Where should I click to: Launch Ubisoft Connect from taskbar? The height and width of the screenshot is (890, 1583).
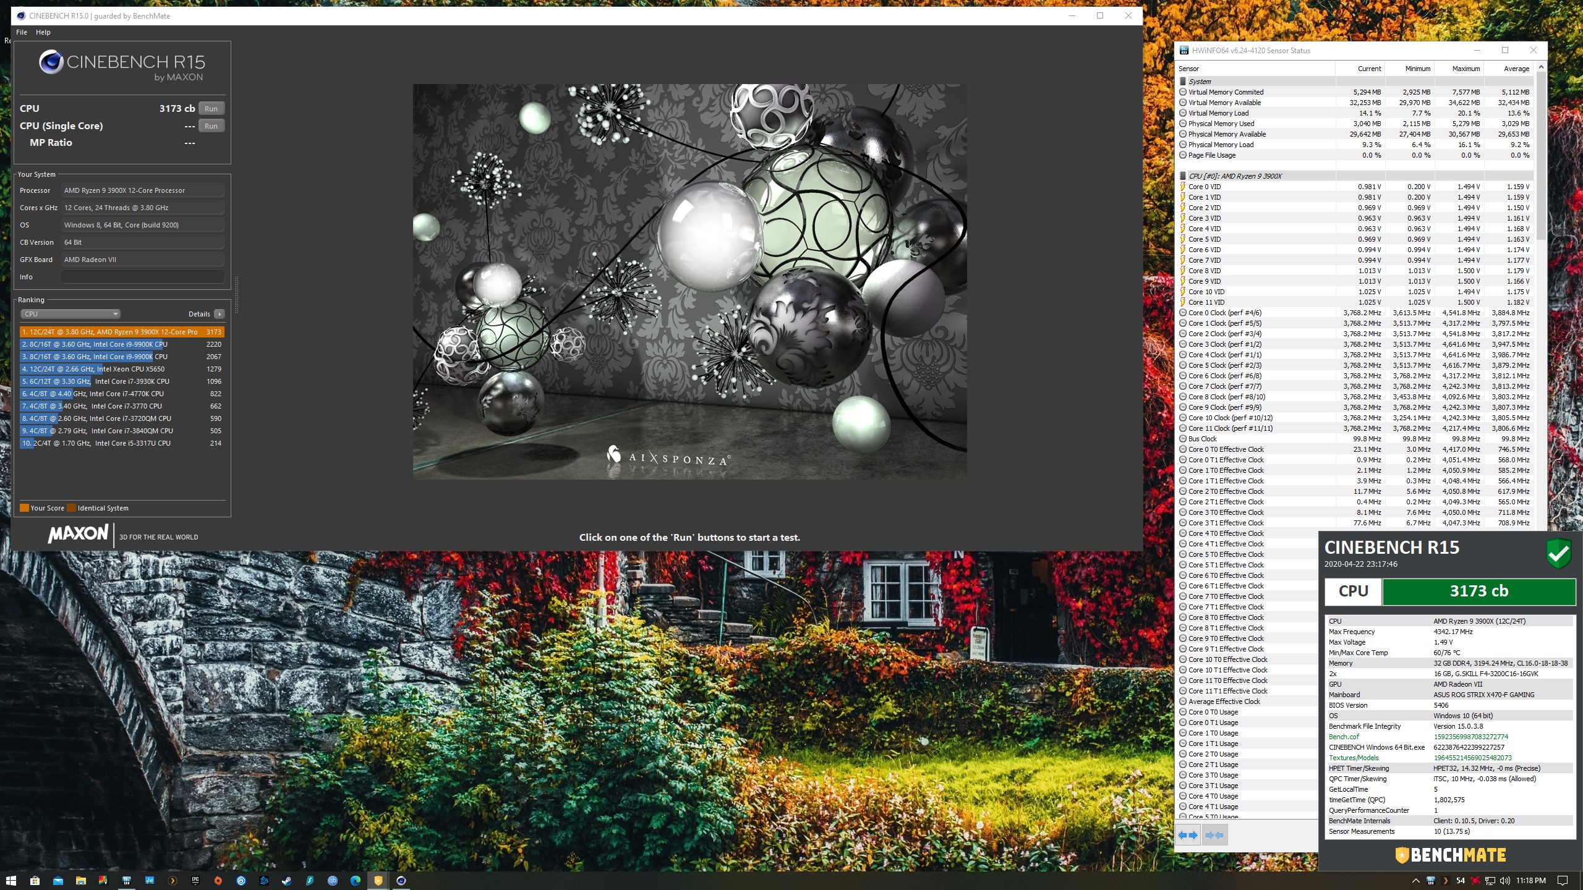click(241, 881)
